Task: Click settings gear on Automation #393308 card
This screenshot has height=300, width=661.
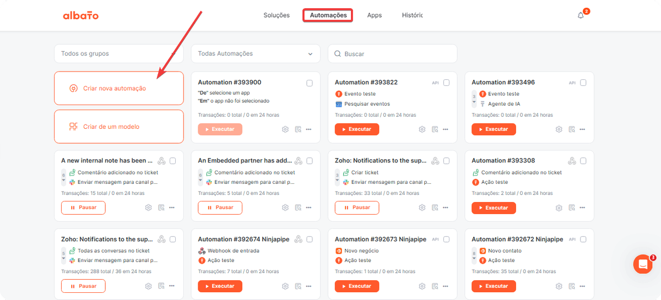Action: click(x=559, y=208)
